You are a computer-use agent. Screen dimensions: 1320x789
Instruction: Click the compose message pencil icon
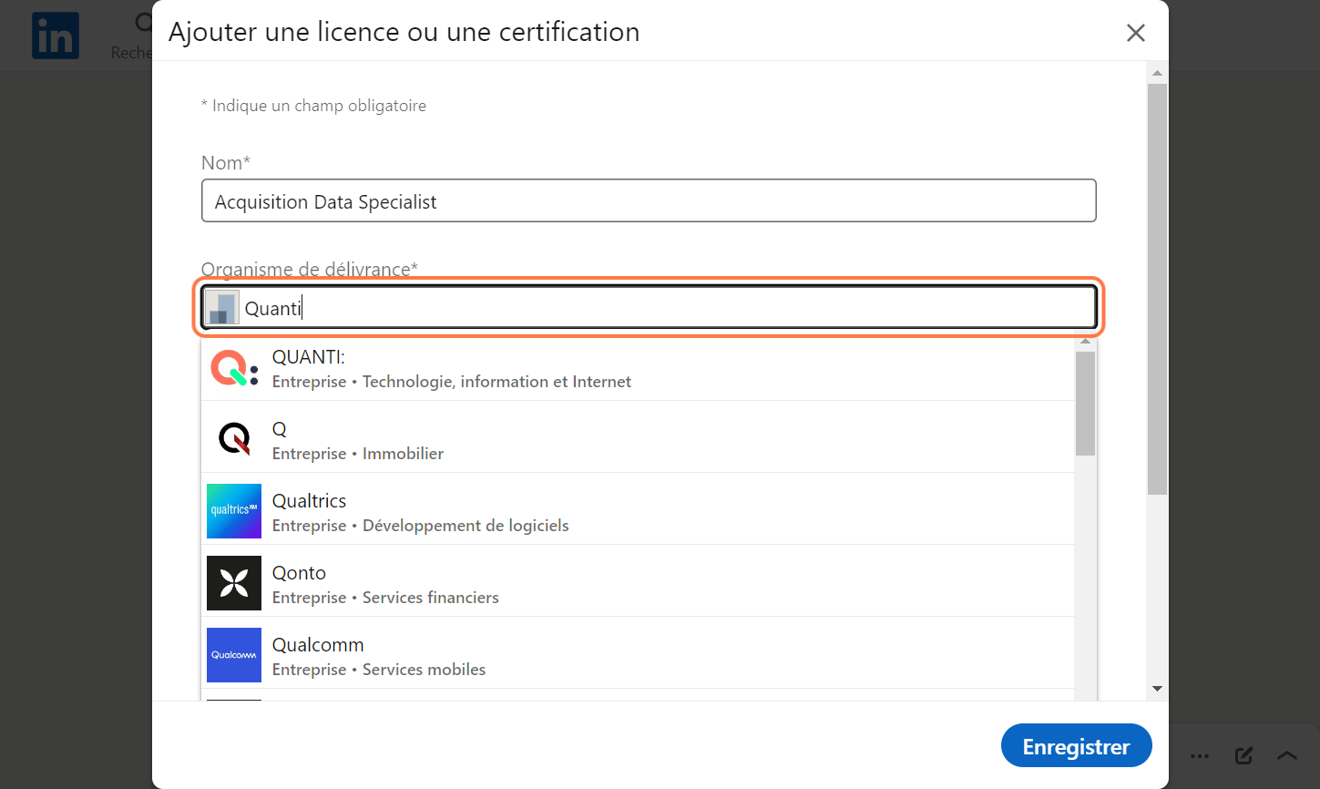coord(1243,755)
